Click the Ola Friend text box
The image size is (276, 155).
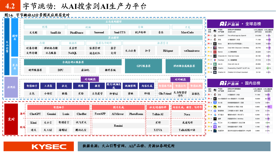[165, 94]
